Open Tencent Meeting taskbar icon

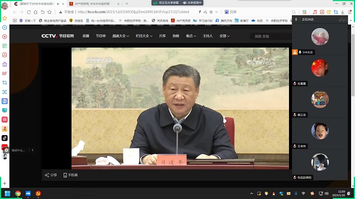point(28,194)
